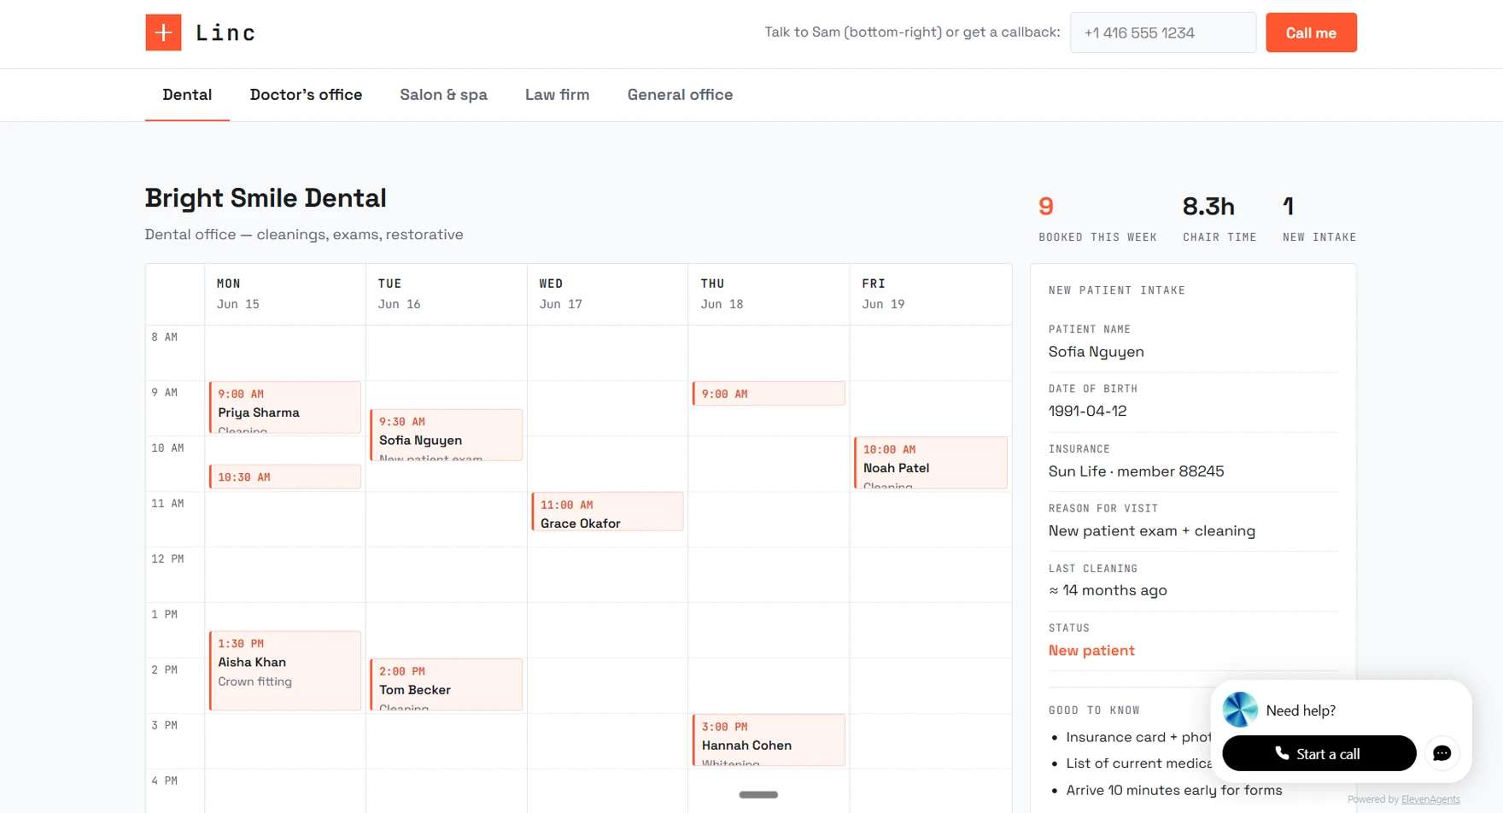The image size is (1503, 813).
Task: Click the horizontal scroll handle below the calendar
Action: tap(758, 794)
